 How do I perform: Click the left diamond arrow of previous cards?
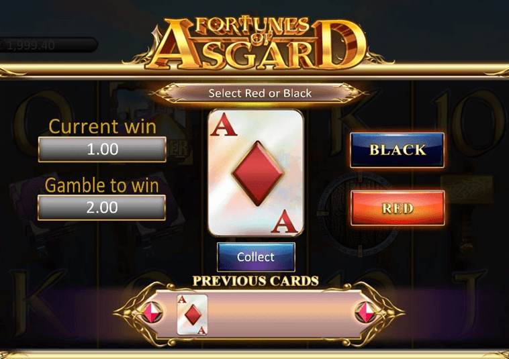[x=152, y=312]
